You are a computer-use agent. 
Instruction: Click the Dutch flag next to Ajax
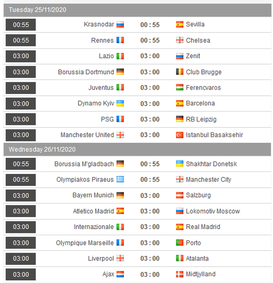120,274
